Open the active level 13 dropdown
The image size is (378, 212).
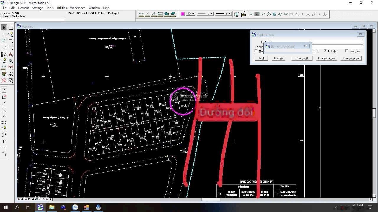(191, 14)
